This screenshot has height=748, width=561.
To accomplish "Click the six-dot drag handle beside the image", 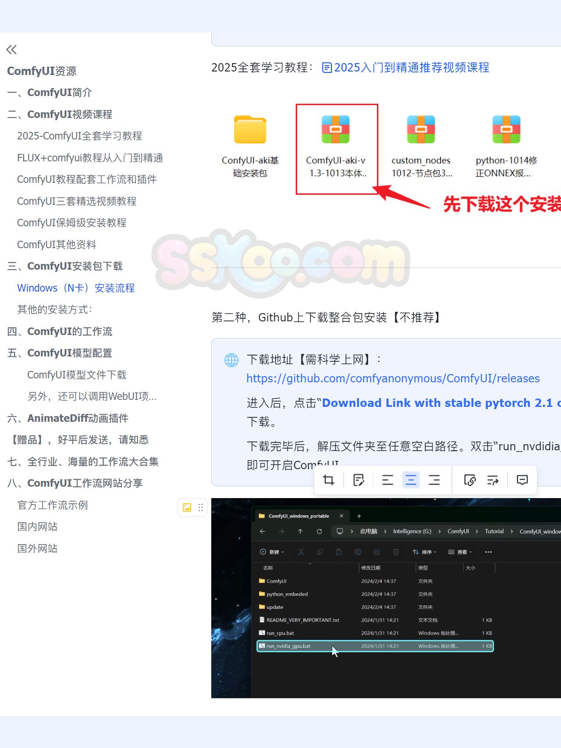I will pyautogui.click(x=201, y=508).
